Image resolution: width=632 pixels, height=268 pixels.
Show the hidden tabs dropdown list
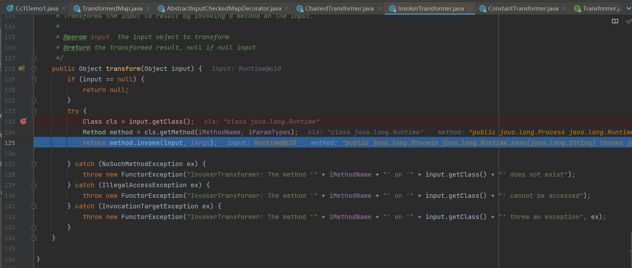tap(628, 8)
